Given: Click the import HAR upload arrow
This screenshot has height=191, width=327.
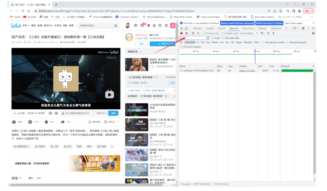Looking at the screenshot, I should [x=268, y=33].
